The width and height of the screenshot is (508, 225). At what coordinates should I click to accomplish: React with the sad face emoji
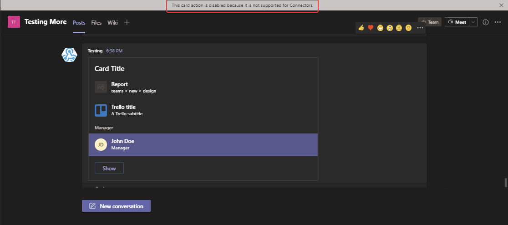pos(399,28)
